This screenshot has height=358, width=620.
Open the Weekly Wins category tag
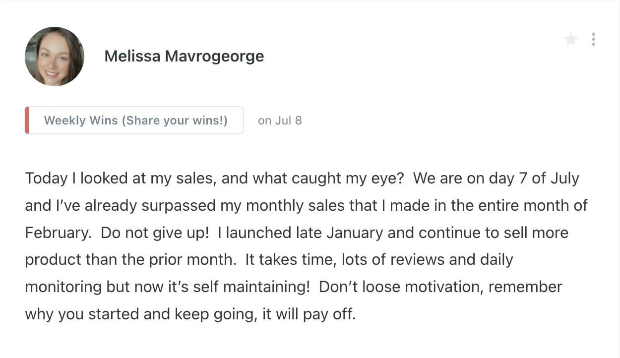click(x=135, y=120)
